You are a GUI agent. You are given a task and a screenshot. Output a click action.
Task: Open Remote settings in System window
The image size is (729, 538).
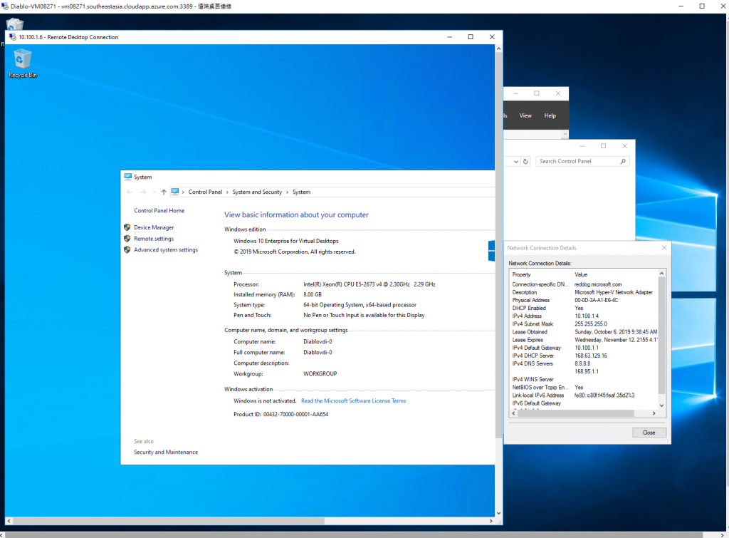(x=154, y=239)
